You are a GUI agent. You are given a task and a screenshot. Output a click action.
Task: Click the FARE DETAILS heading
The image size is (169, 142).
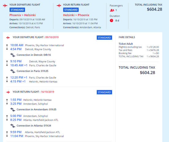click(x=127, y=37)
